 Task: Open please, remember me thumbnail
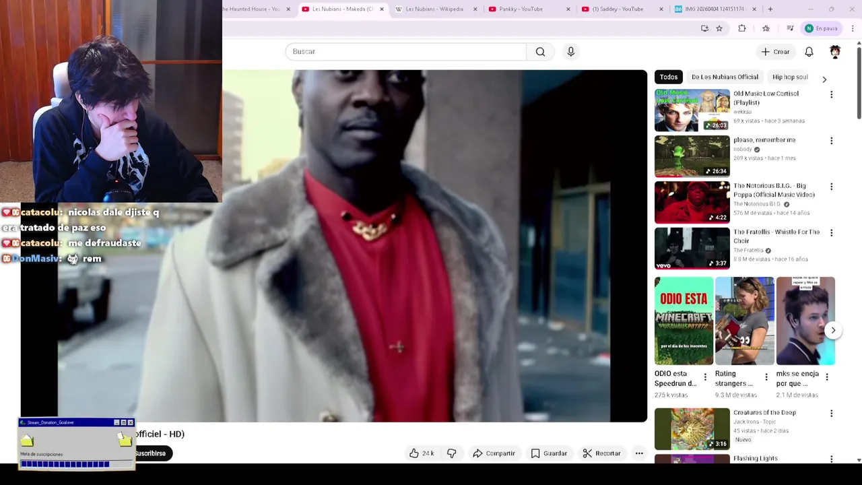(692, 156)
